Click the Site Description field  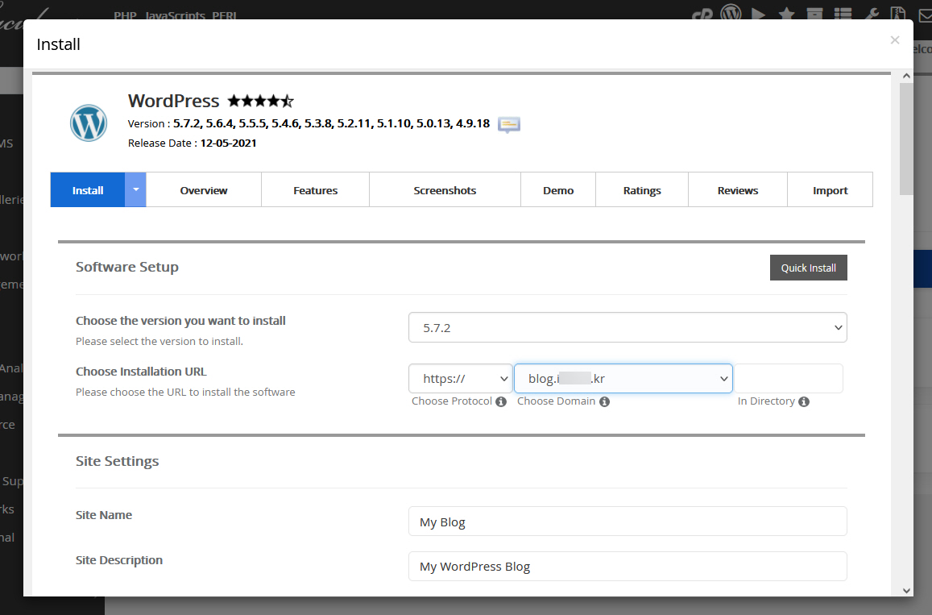[x=628, y=566]
